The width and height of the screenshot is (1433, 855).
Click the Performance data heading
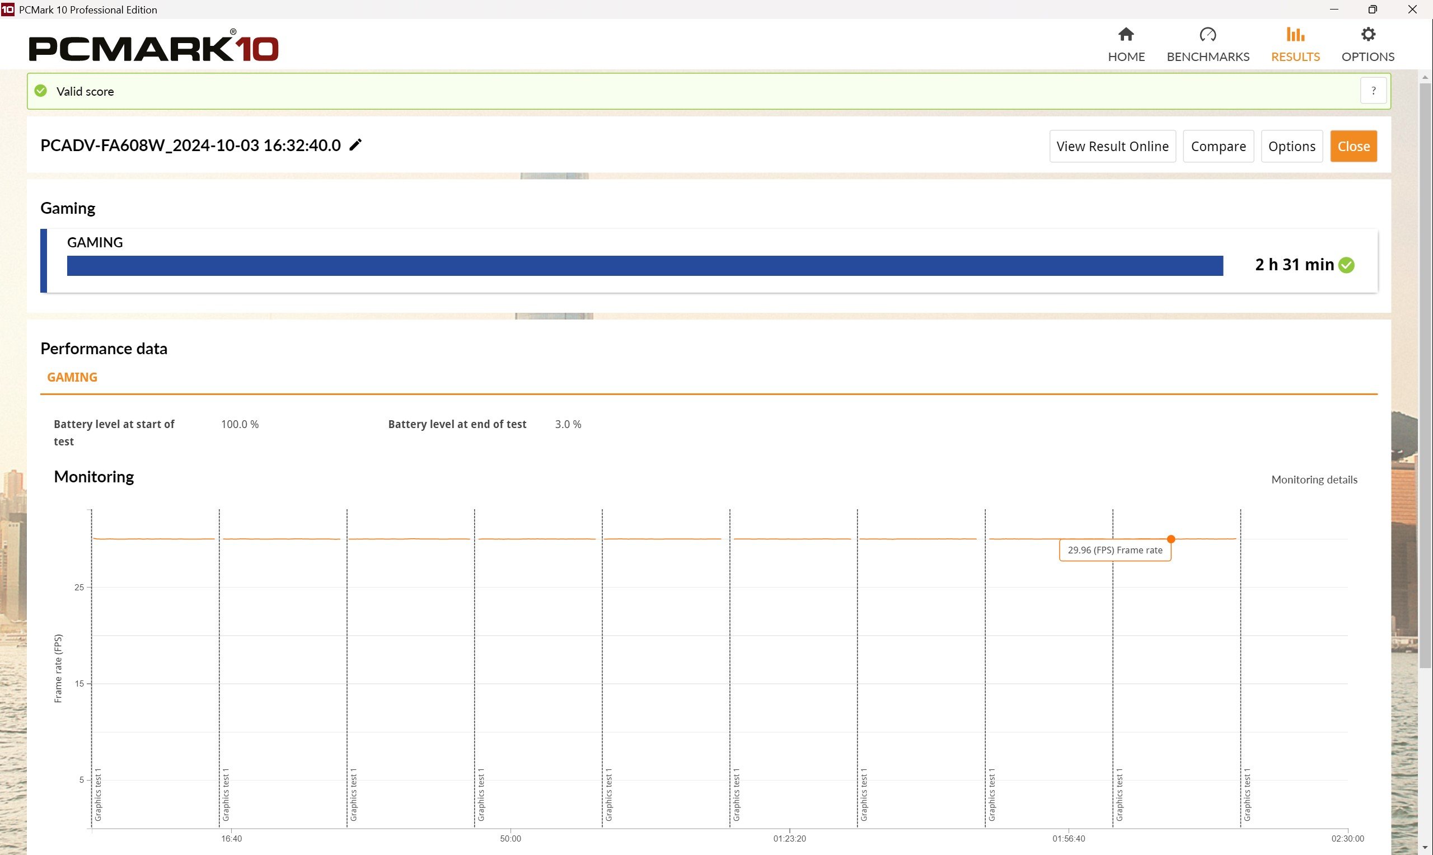coord(104,349)
